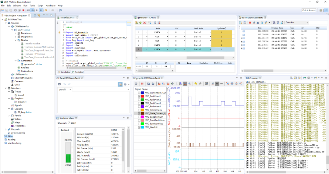Add a new row with green plus in generator1
The width and height of the screenshot is (329, 174).
pos(140,23)
